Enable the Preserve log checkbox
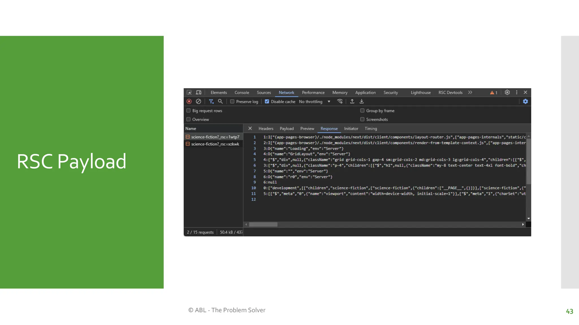The image size is (579, 325). click(x=232, y=102)
